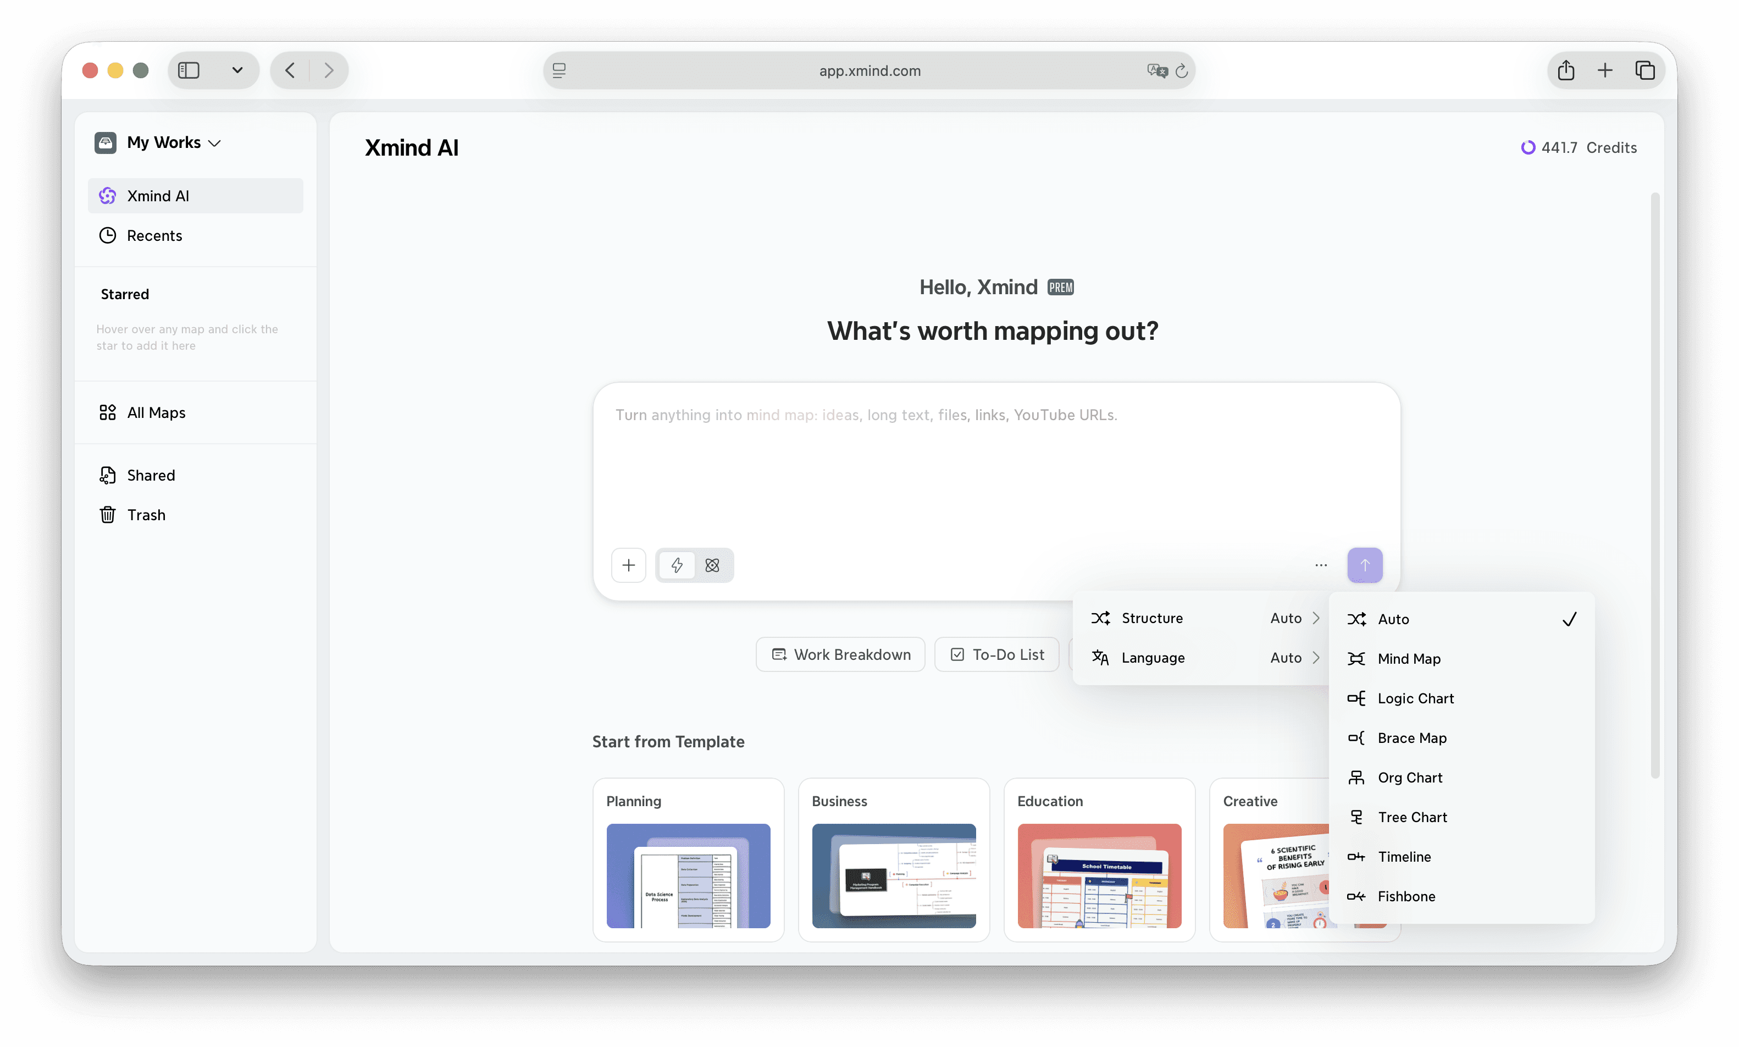Choose Logic Chart structure
The height and width of the screenshot is (1047, 1739).
1461,698
